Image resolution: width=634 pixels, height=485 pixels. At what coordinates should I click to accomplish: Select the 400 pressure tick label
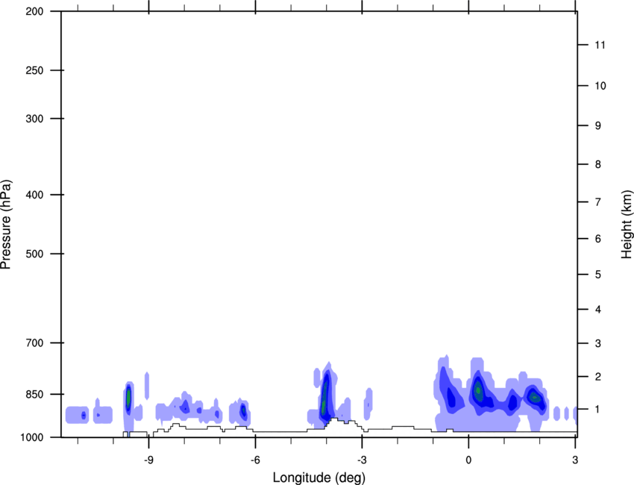tap(34, 195)
